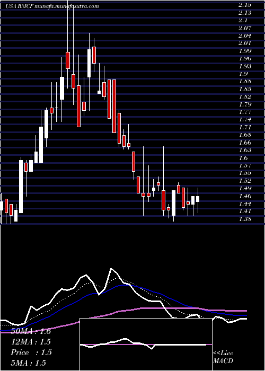Select the 1.85 price axis label
265x371 pixels.
(245, 89)
